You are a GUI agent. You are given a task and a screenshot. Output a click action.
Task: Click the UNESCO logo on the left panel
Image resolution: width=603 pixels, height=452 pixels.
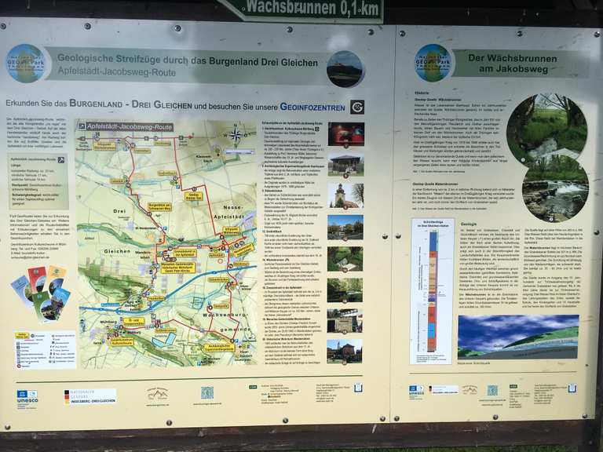tap(27, 397)
